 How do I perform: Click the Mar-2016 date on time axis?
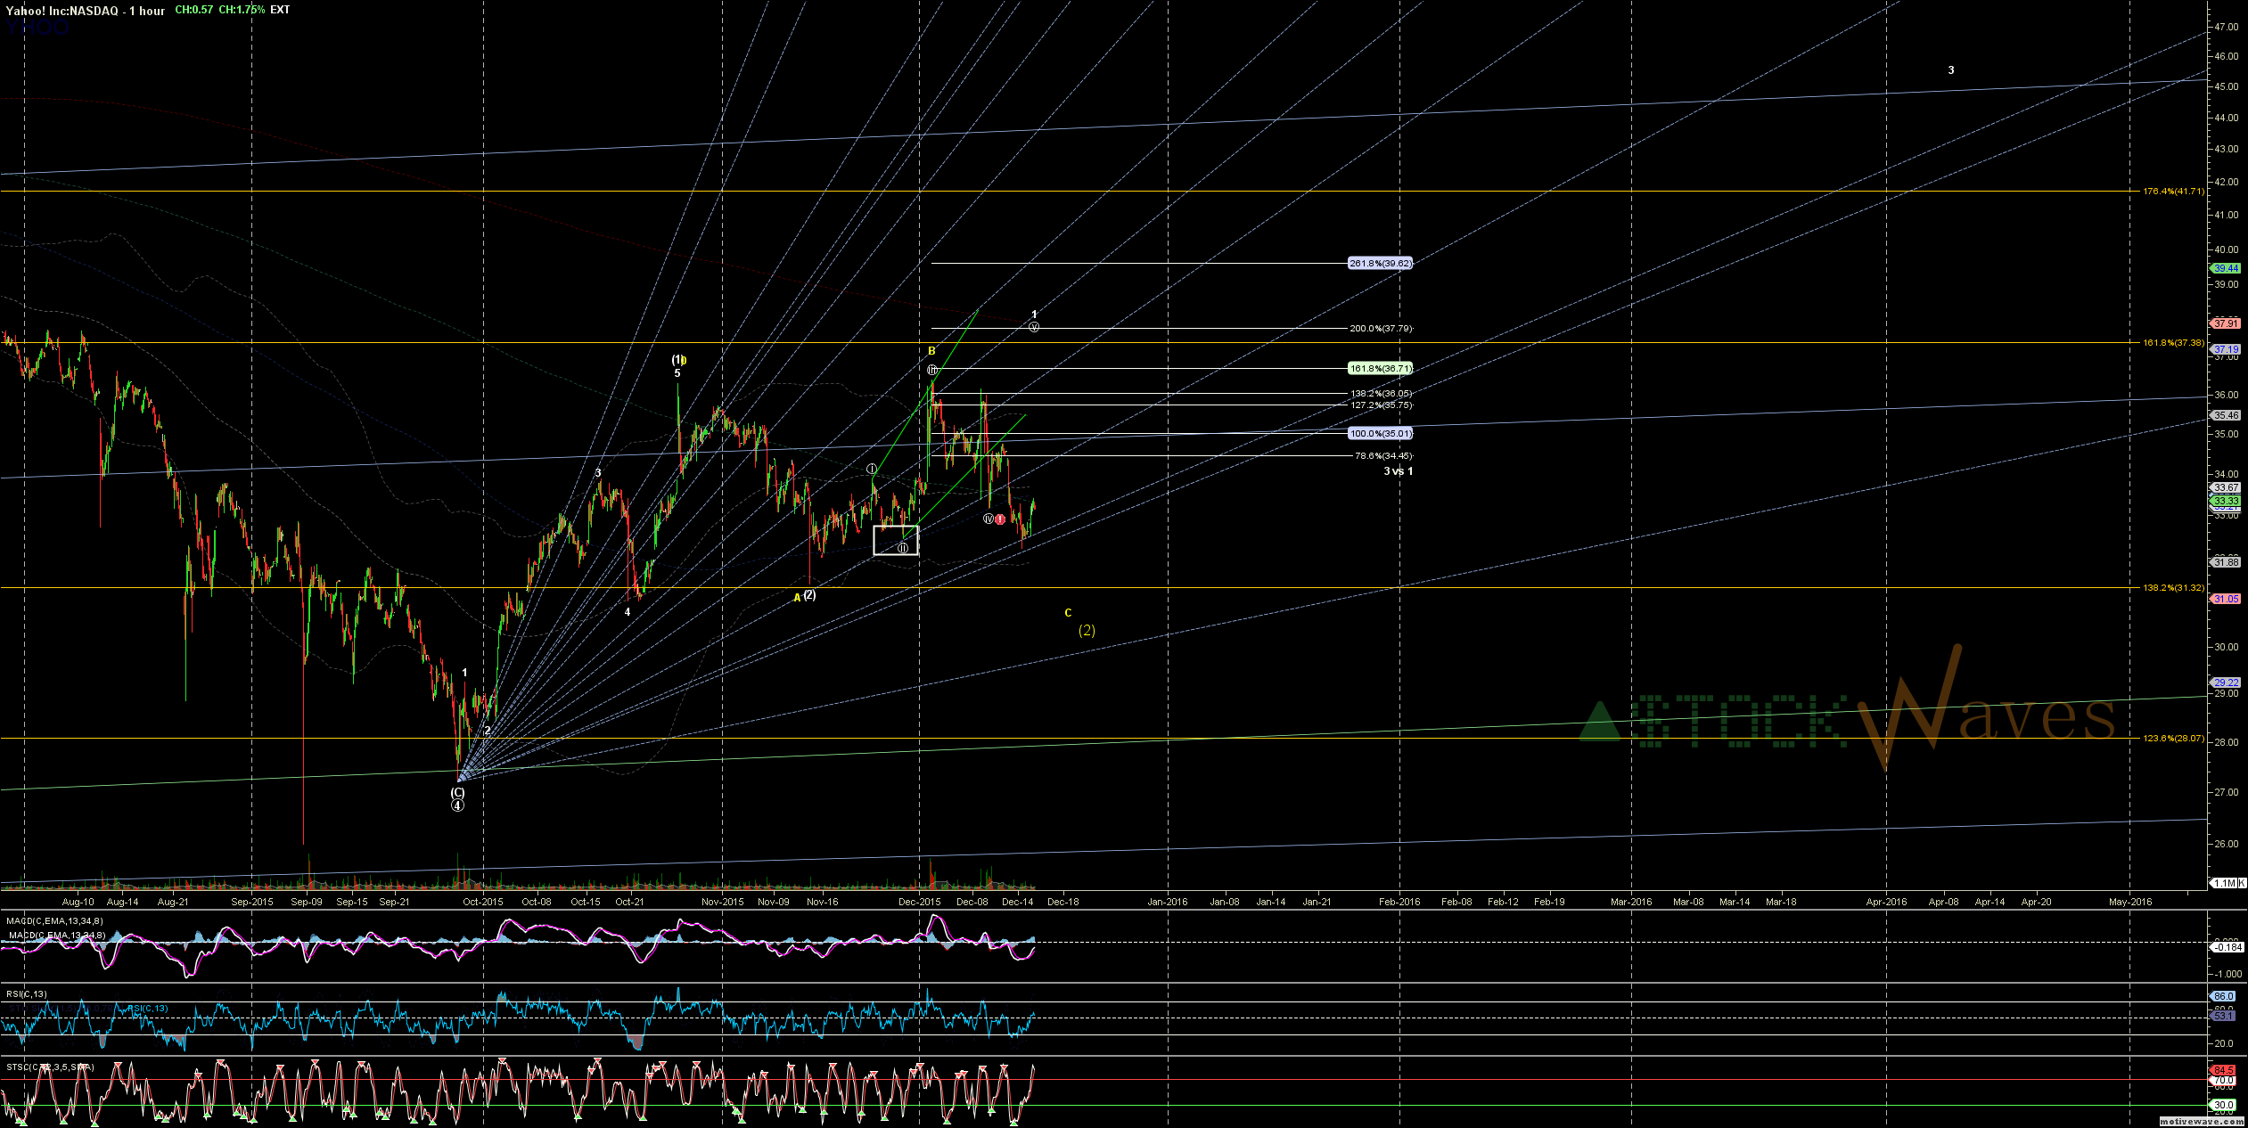[1631, 902]
